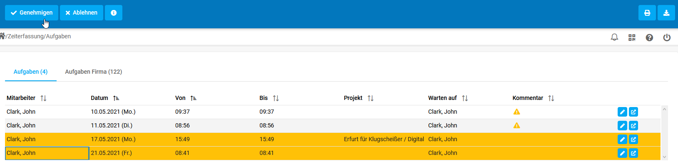Open help question mark icon
Image resolution: width=678 pixels, height=162 pixels.
click(x=649, y=37)
